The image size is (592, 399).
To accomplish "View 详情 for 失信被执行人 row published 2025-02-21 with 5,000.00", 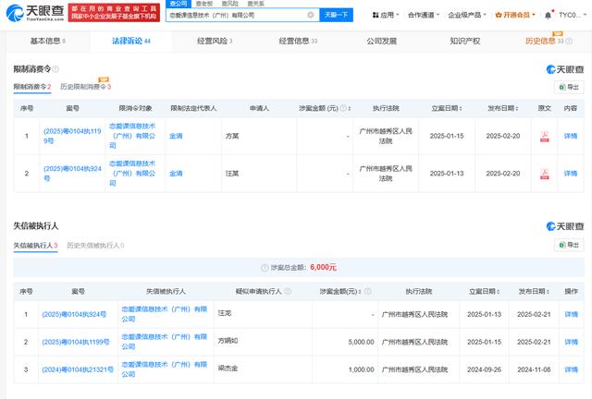I will tap(571, 342).
